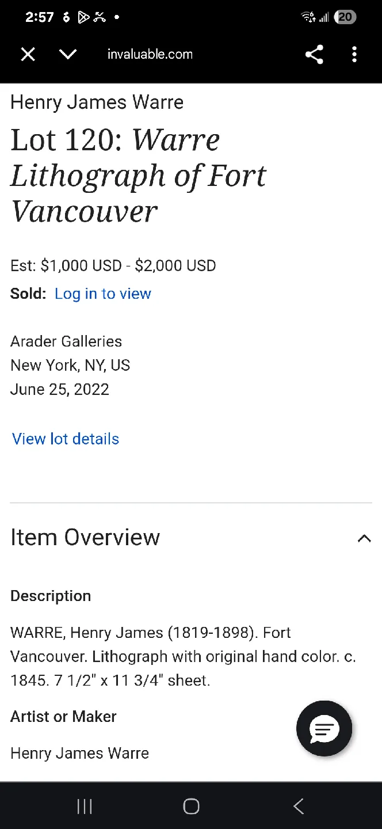Tap the Item Overview heading
The width and height of the screenshot is (382, 829).
85,537
